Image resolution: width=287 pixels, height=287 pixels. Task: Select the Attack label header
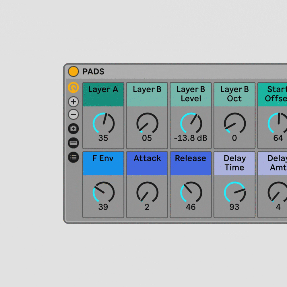tap(147, 164)
